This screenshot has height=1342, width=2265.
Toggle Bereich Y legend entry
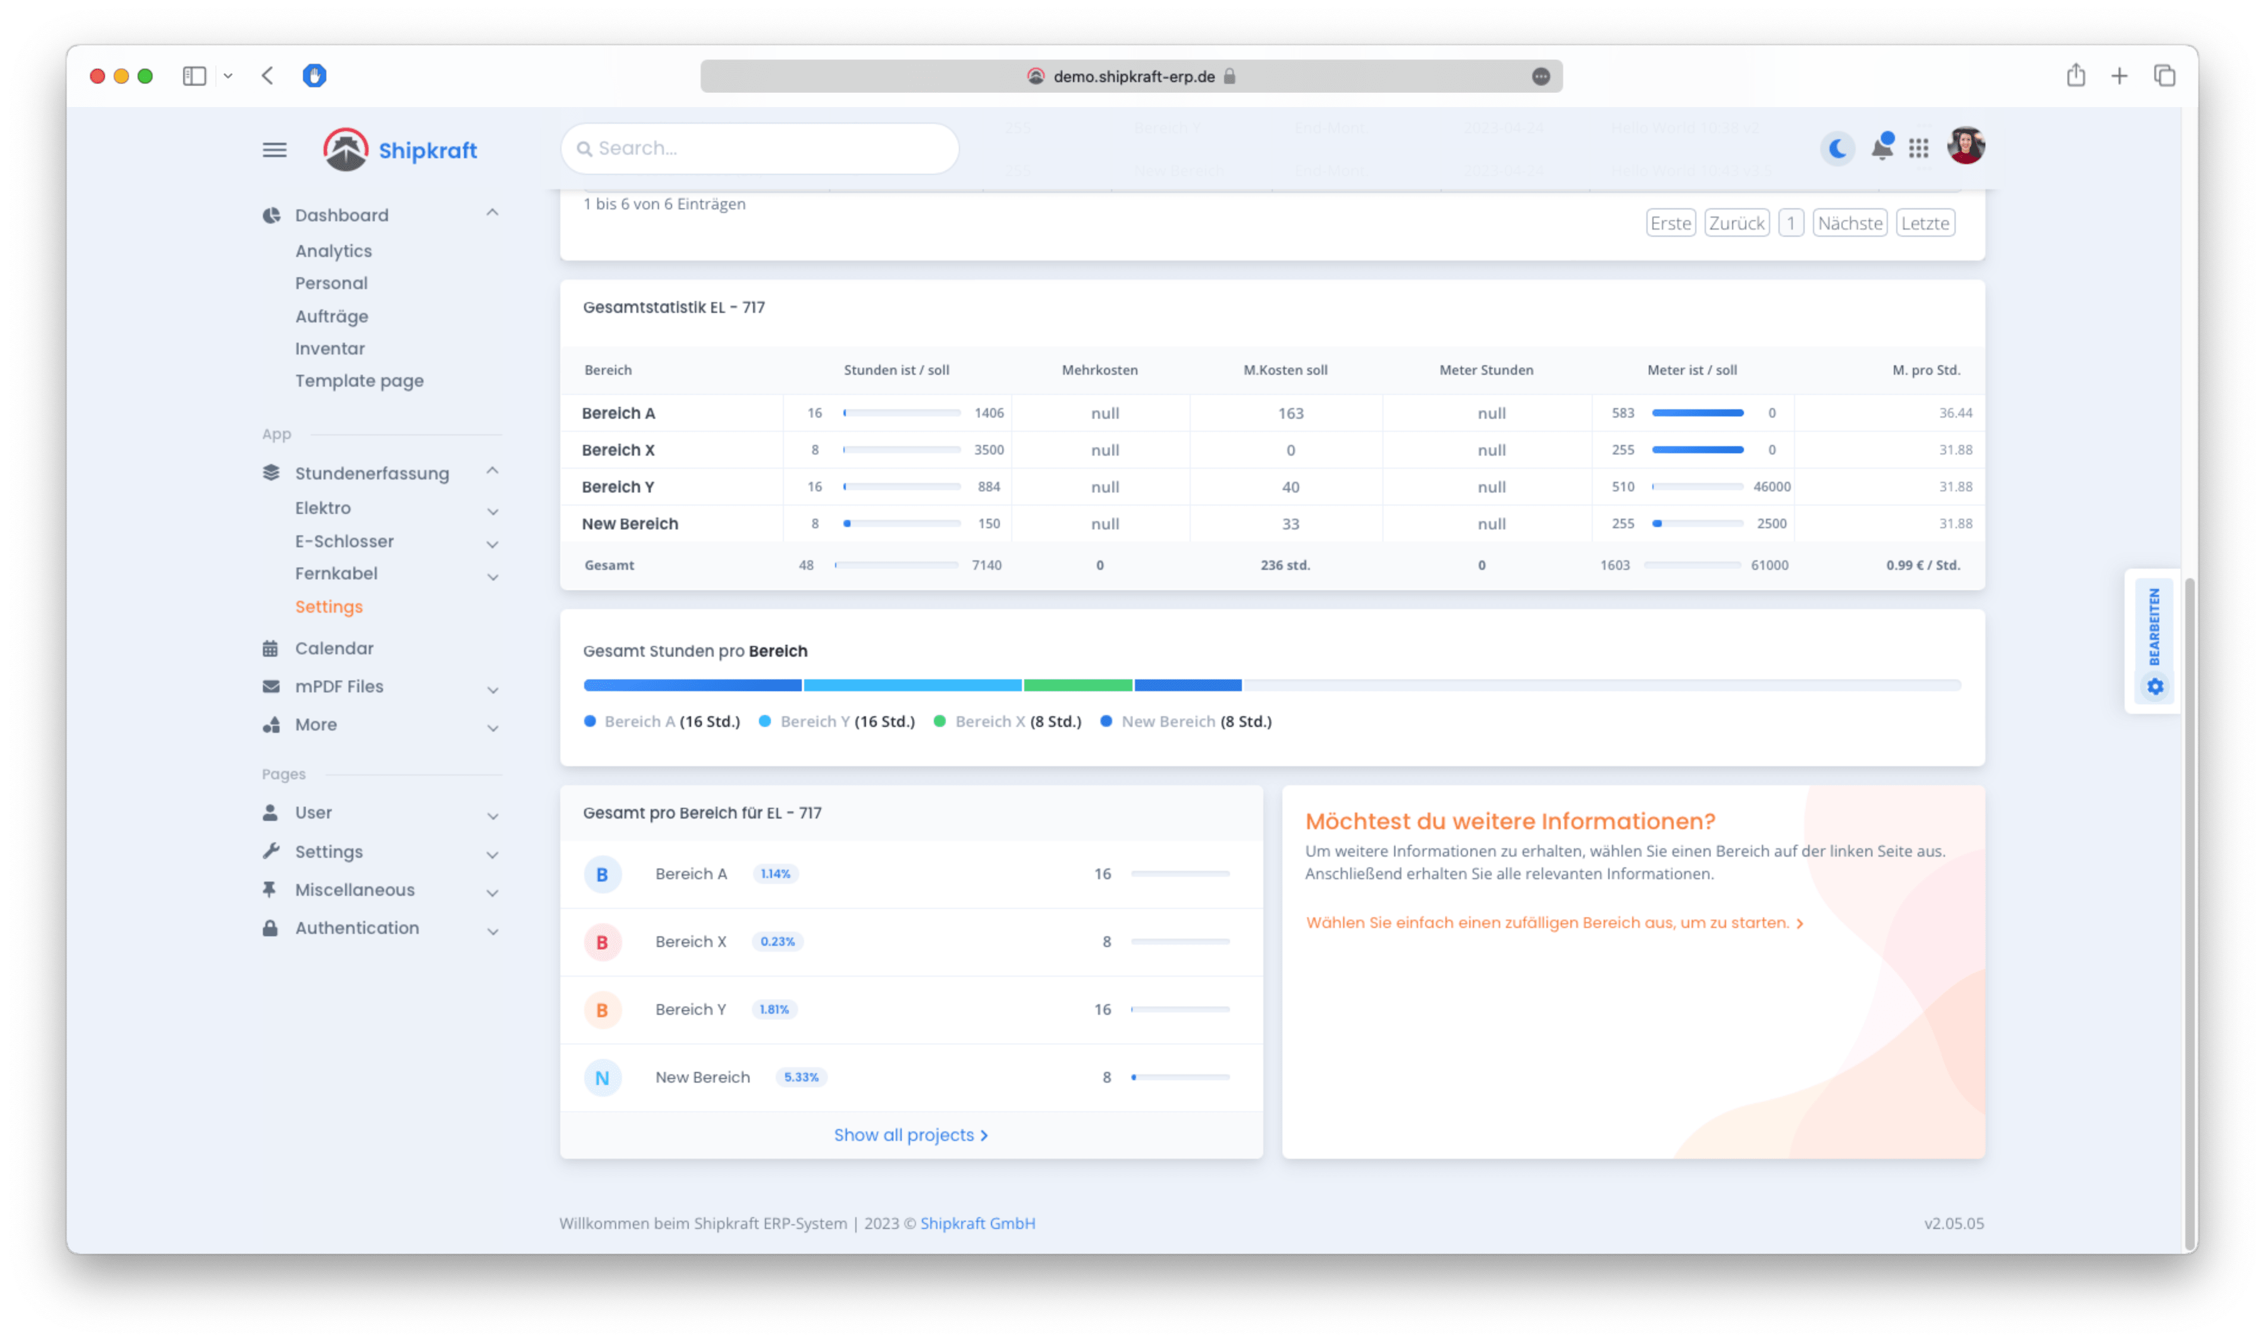click(x=837, y=722)
